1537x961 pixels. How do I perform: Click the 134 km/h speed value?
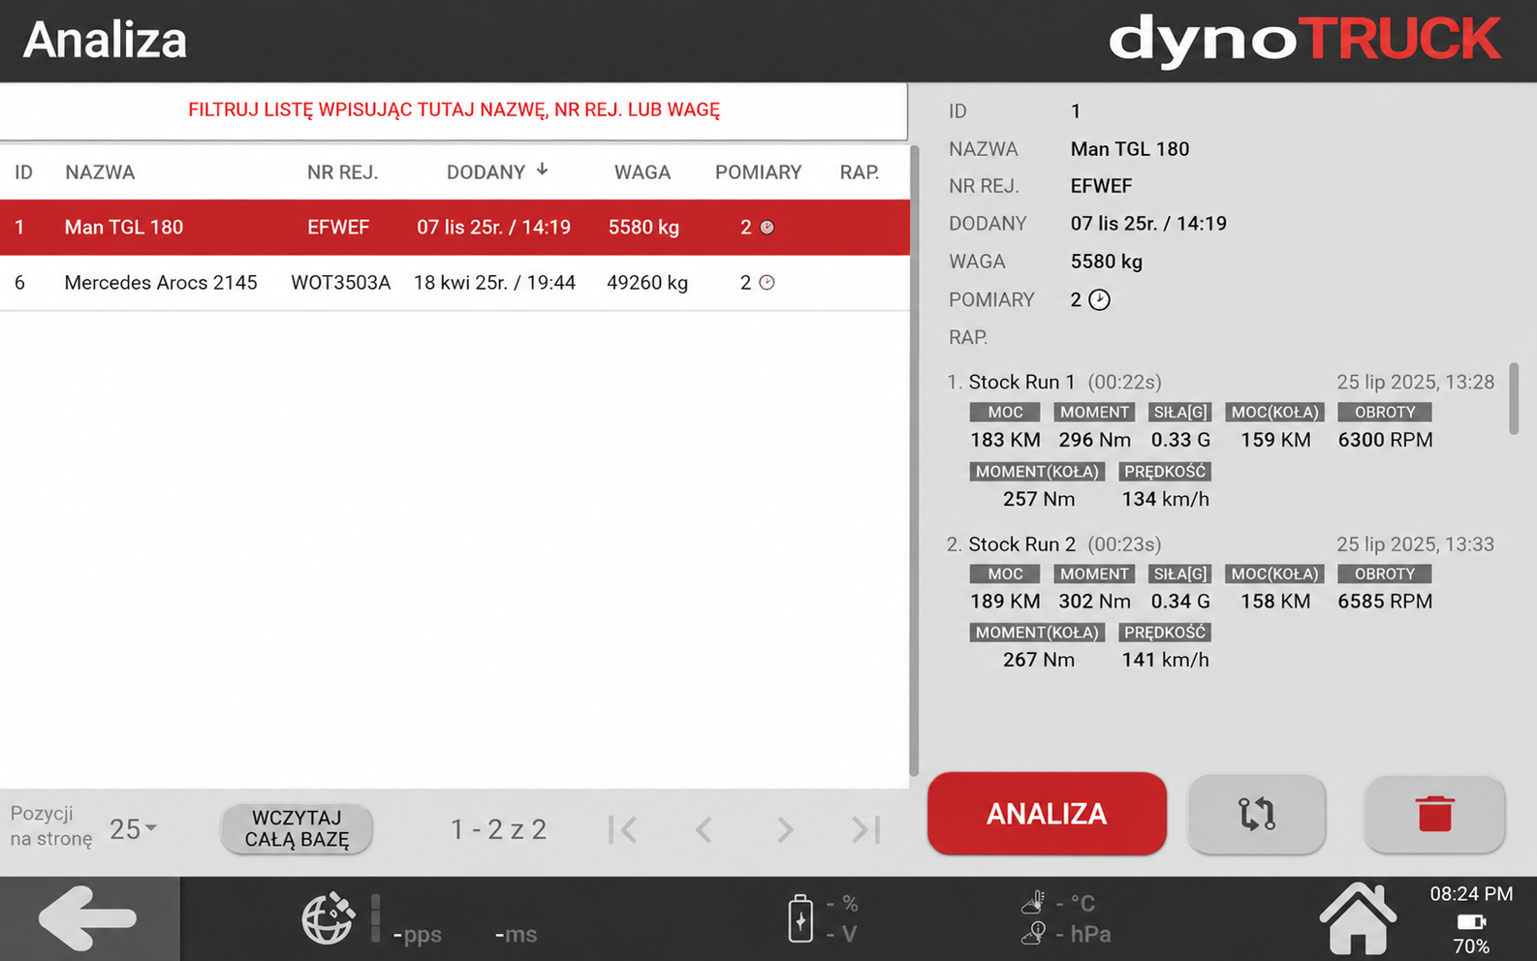pos(1166,499)
